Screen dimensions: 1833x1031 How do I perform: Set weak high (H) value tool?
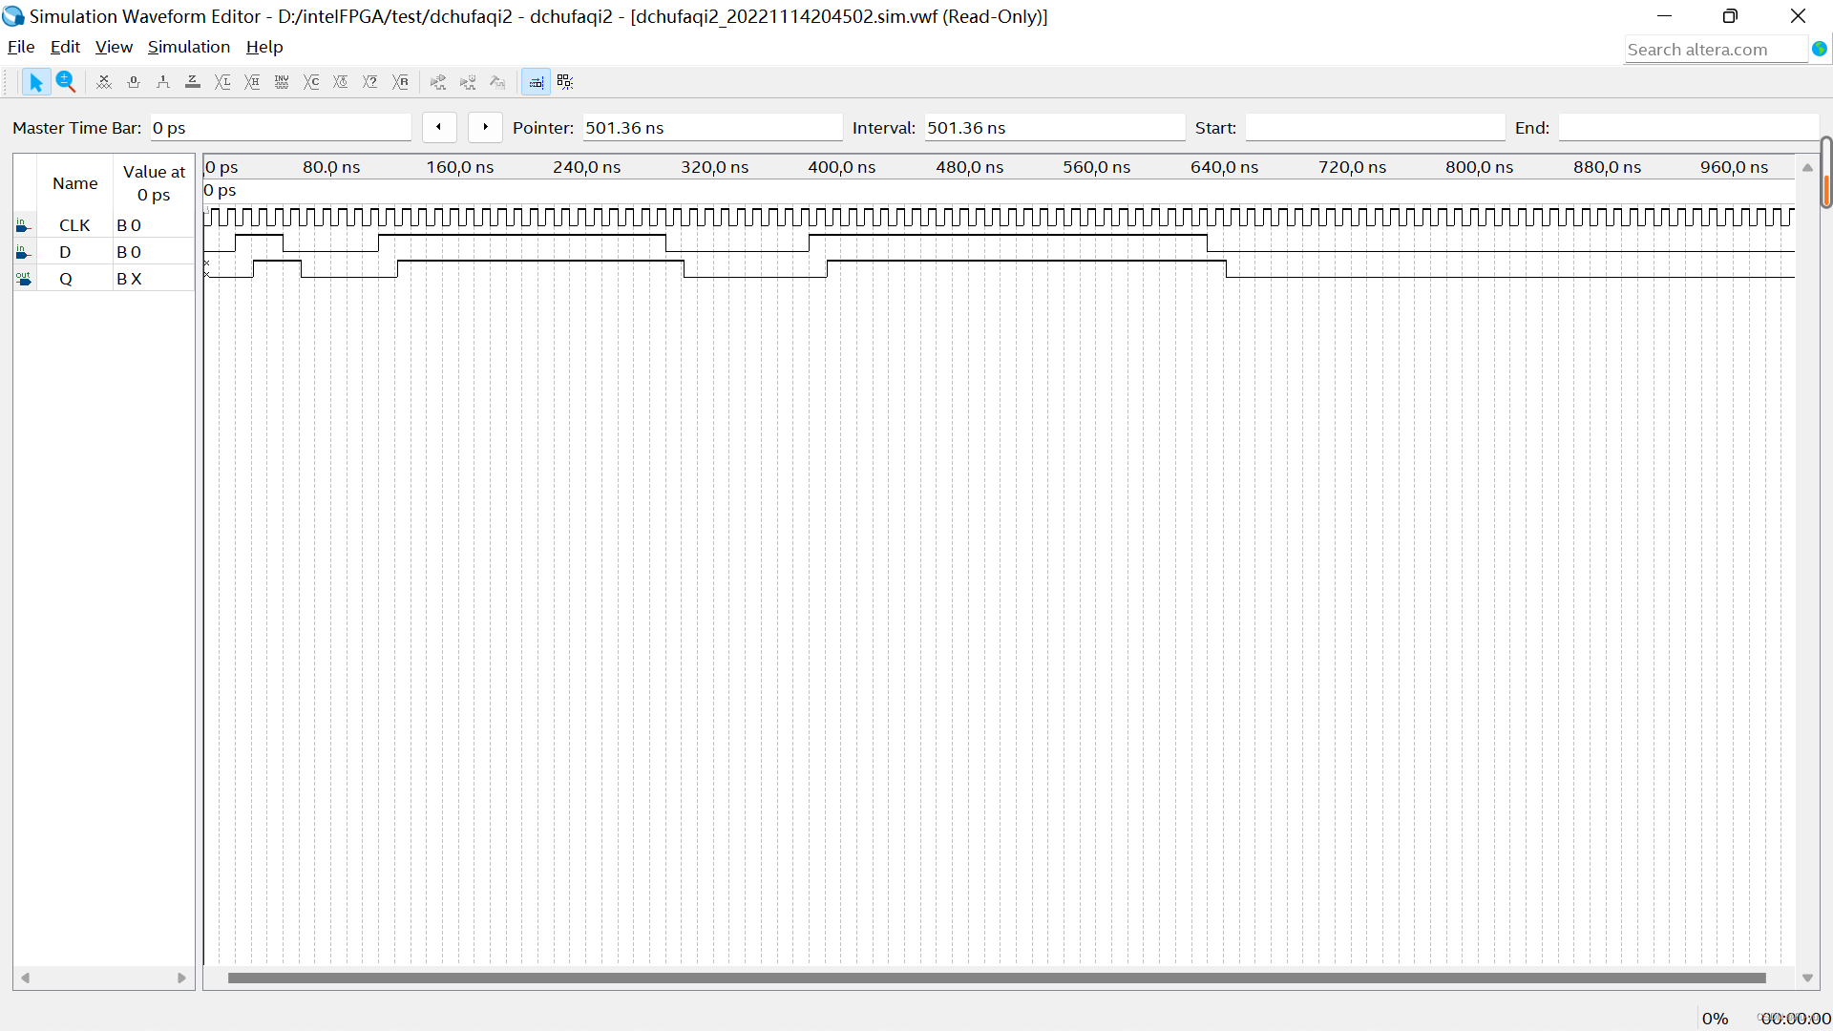pos(252,82)
